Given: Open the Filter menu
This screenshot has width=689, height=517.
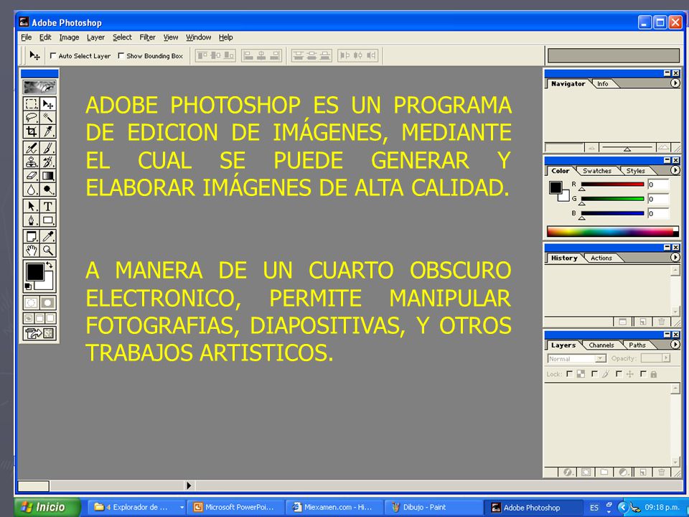Looking at the screenshot, I should (x=147, y=37).
